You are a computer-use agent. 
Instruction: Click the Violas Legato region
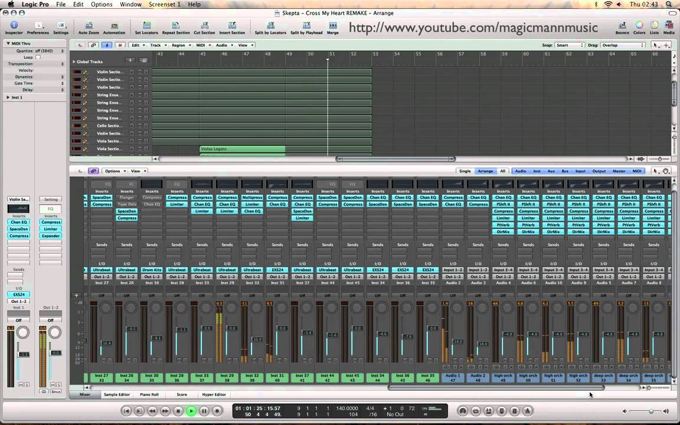coord(242,149)
